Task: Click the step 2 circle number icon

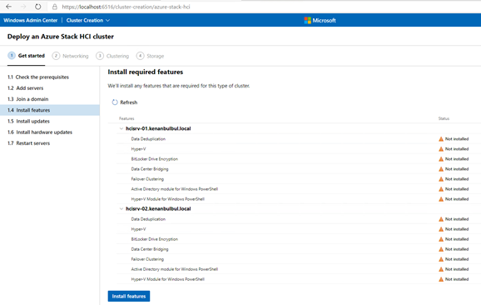Action: 56,56
